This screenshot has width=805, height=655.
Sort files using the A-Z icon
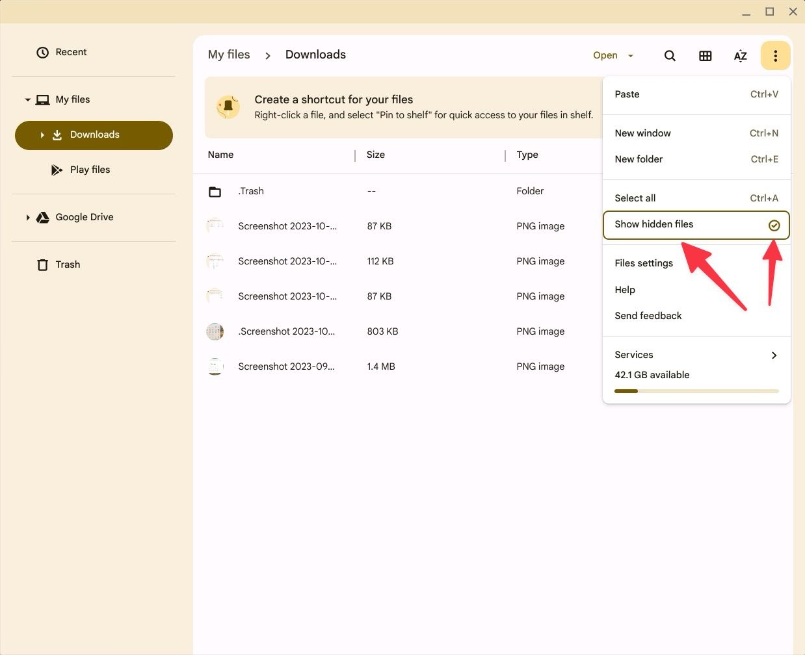740,55
